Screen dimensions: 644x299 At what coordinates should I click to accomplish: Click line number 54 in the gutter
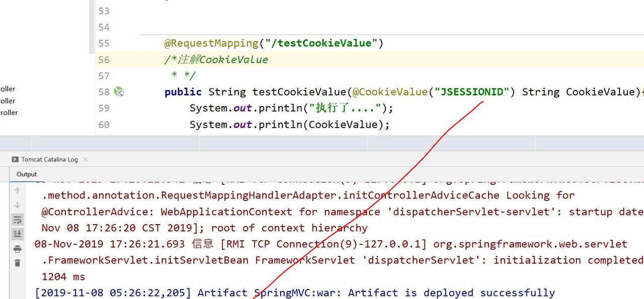(x=104, y=27)
